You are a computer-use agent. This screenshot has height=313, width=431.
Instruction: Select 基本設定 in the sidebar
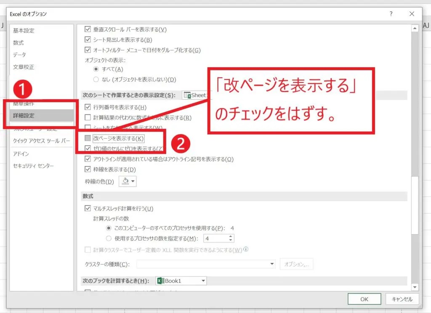pyautogui.click(x=24, y=31)
